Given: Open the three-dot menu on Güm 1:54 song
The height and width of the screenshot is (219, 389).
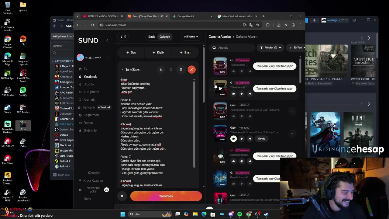Looking at the screenshot, I should tap(292, 111).
